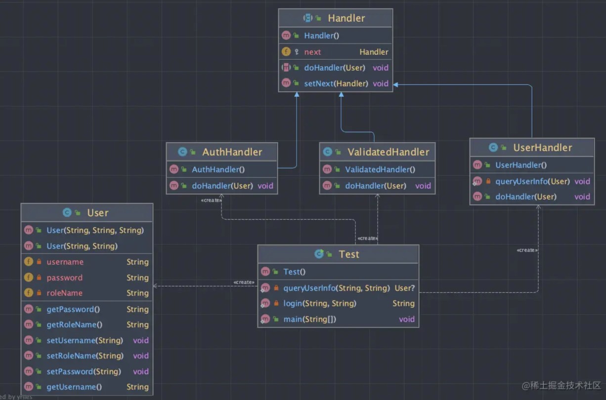Click the method icon beside ValidatedHandler() constructor
The height and width of the screenshot is (400, 606).
point(327,169)
